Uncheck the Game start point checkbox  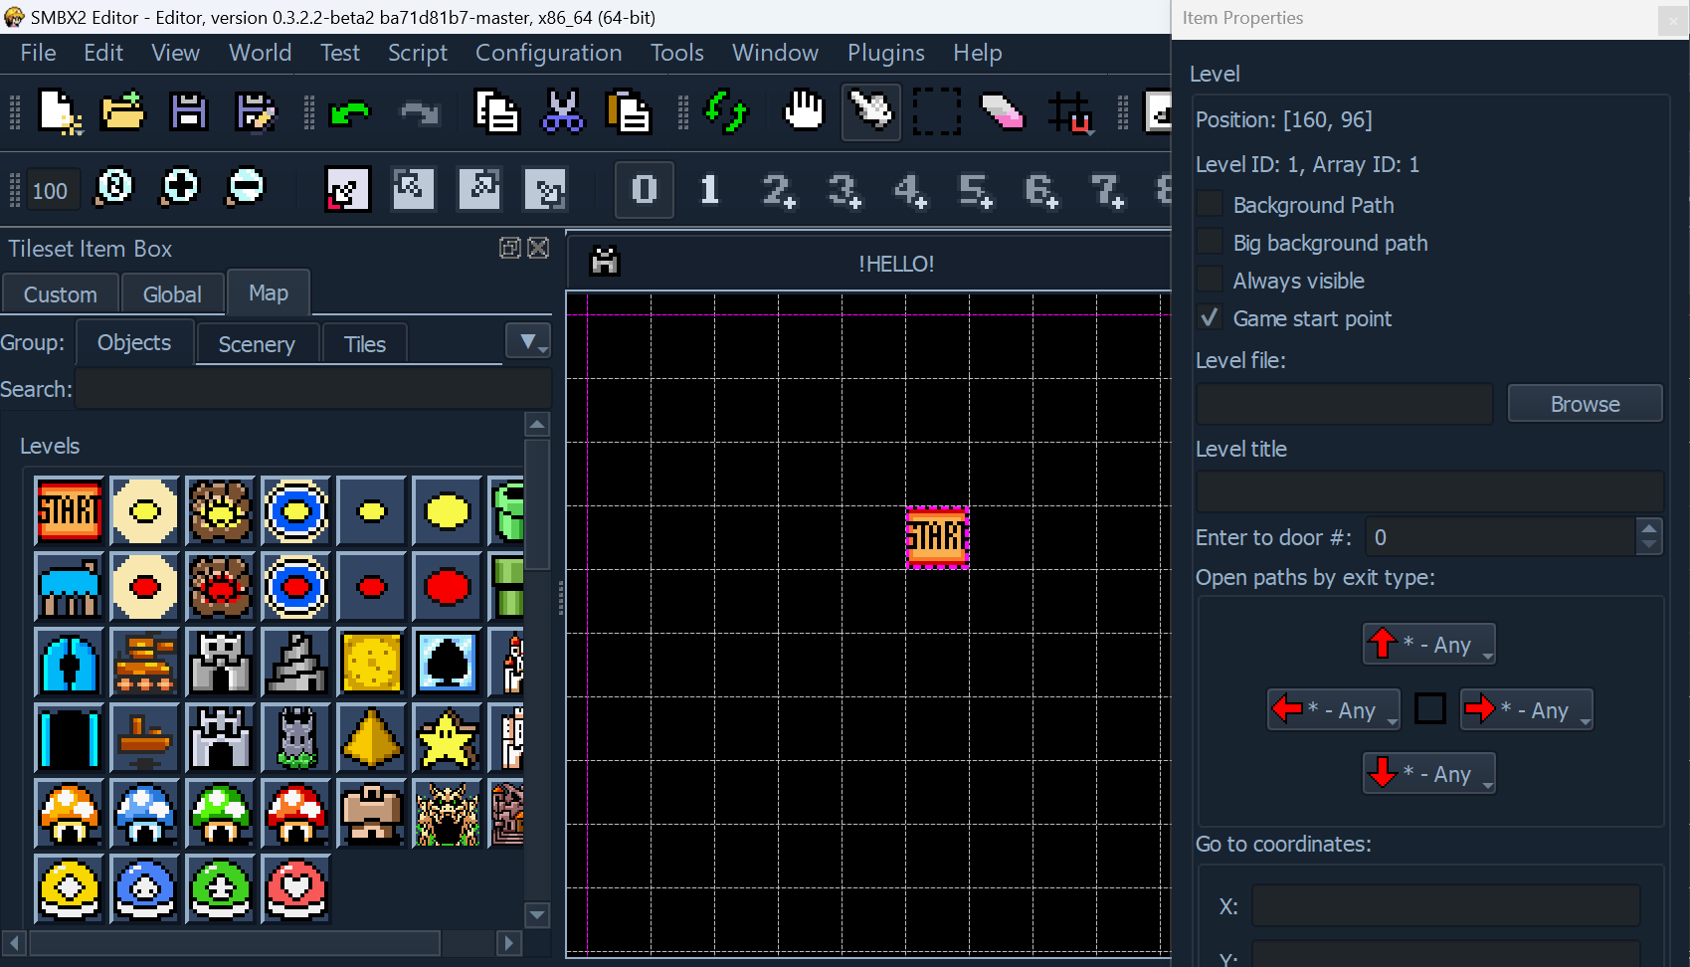1210,318
